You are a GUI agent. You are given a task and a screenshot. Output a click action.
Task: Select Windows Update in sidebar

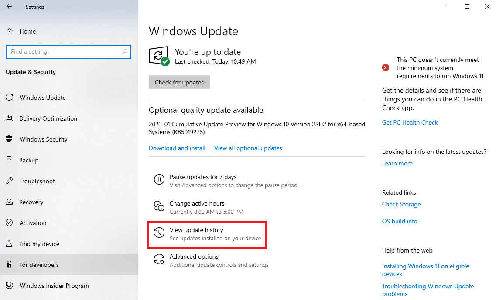tap(69, 97)
